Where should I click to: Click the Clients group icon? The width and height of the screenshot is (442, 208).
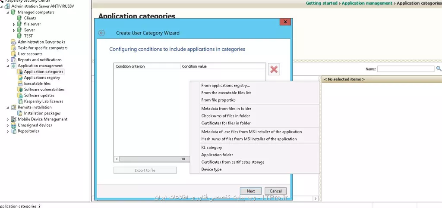(x=19, y=18)
